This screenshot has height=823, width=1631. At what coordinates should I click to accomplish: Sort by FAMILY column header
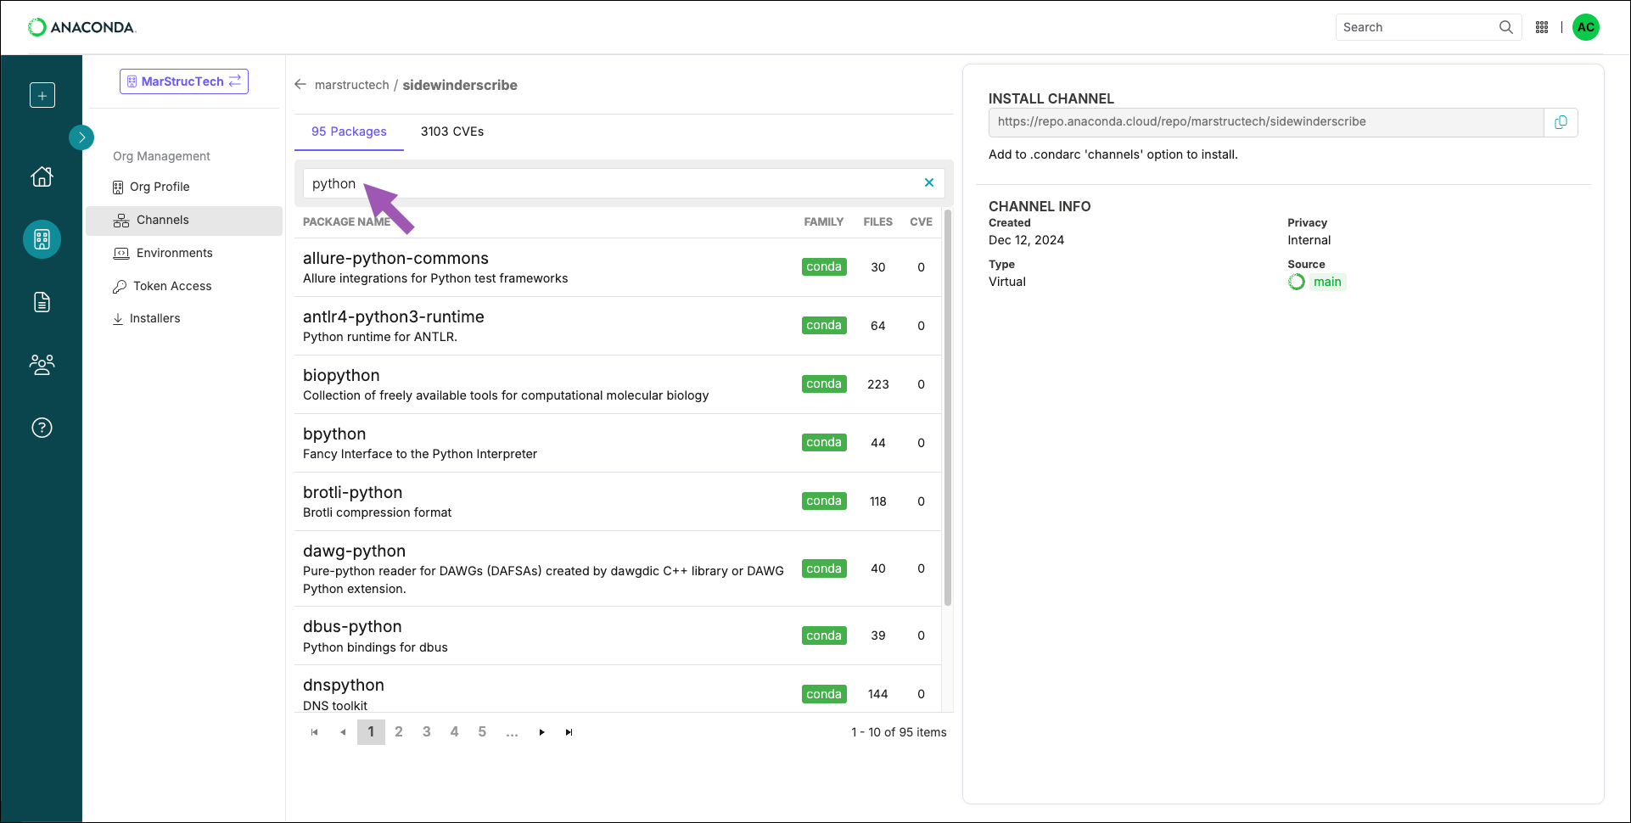[x=824, y=221]
